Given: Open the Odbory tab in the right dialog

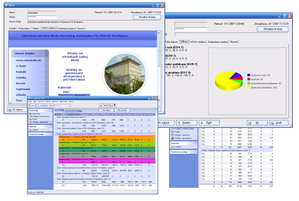Looking at the screenshot, I should tap(184, 42).
